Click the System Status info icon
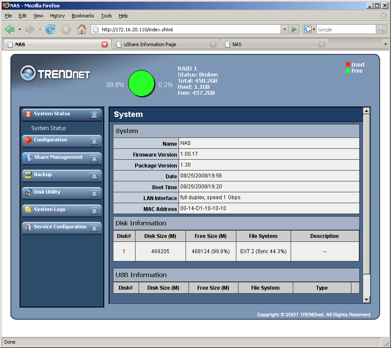The image size is (391, 348). 28,114
